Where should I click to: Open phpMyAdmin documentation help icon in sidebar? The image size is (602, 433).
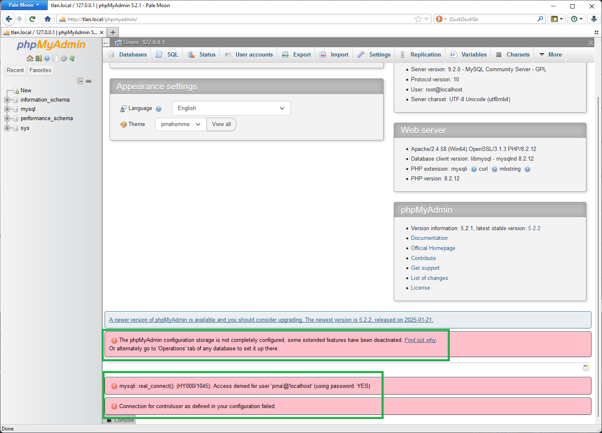point(47,58)
